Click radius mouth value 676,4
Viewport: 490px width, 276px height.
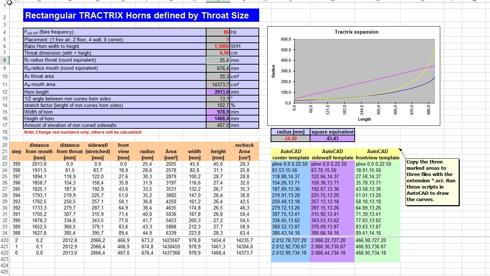[218, 68]
